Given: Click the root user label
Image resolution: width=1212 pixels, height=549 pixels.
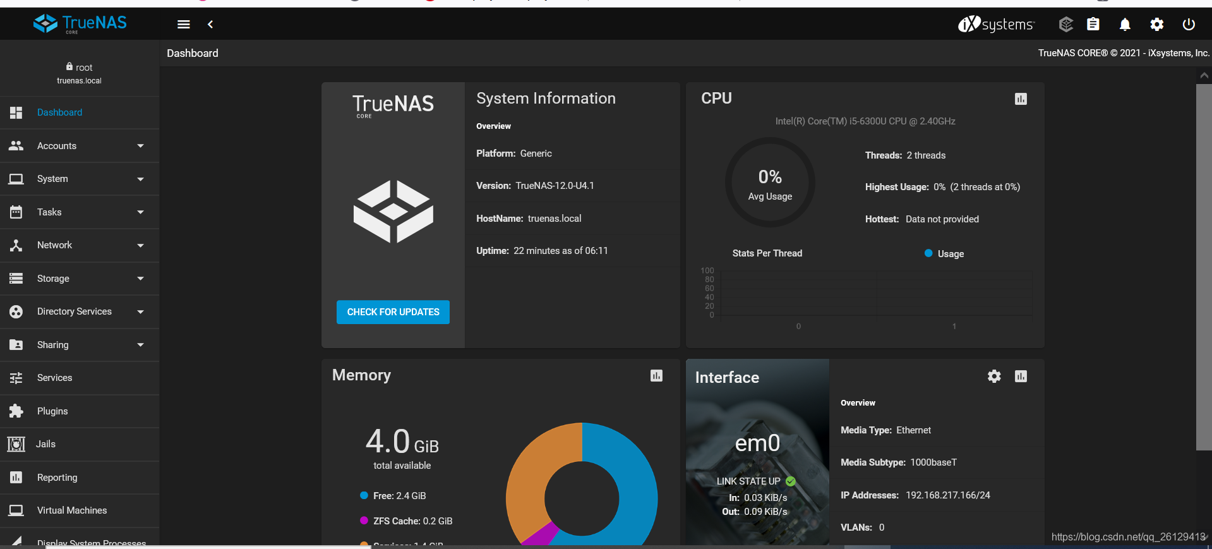Looking at the screenshot, I should pos(79,67).
